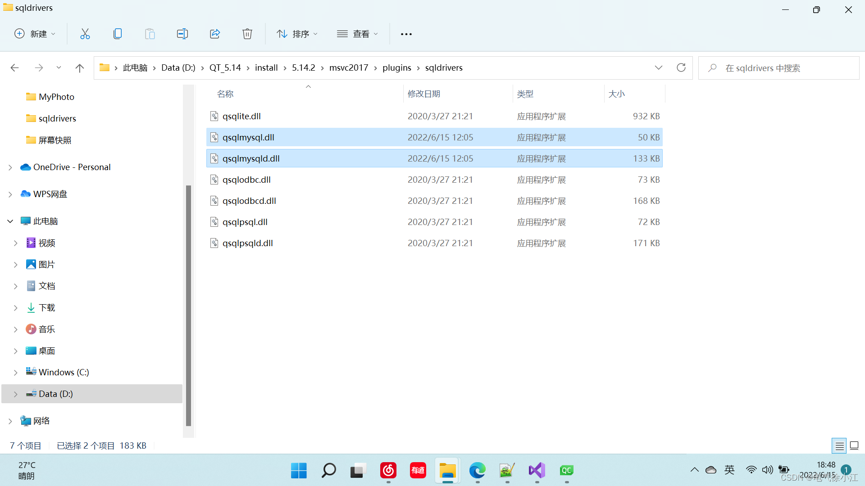This screenshot has width=865, height=486.
Task: Switch to large thumbnails view layout
Action: click(x=854, y=446)
